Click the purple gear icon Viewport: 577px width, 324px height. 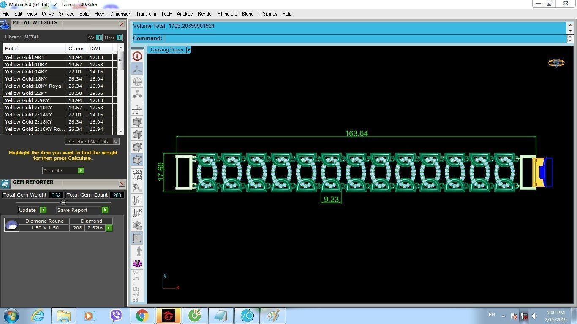coord(137,264)
